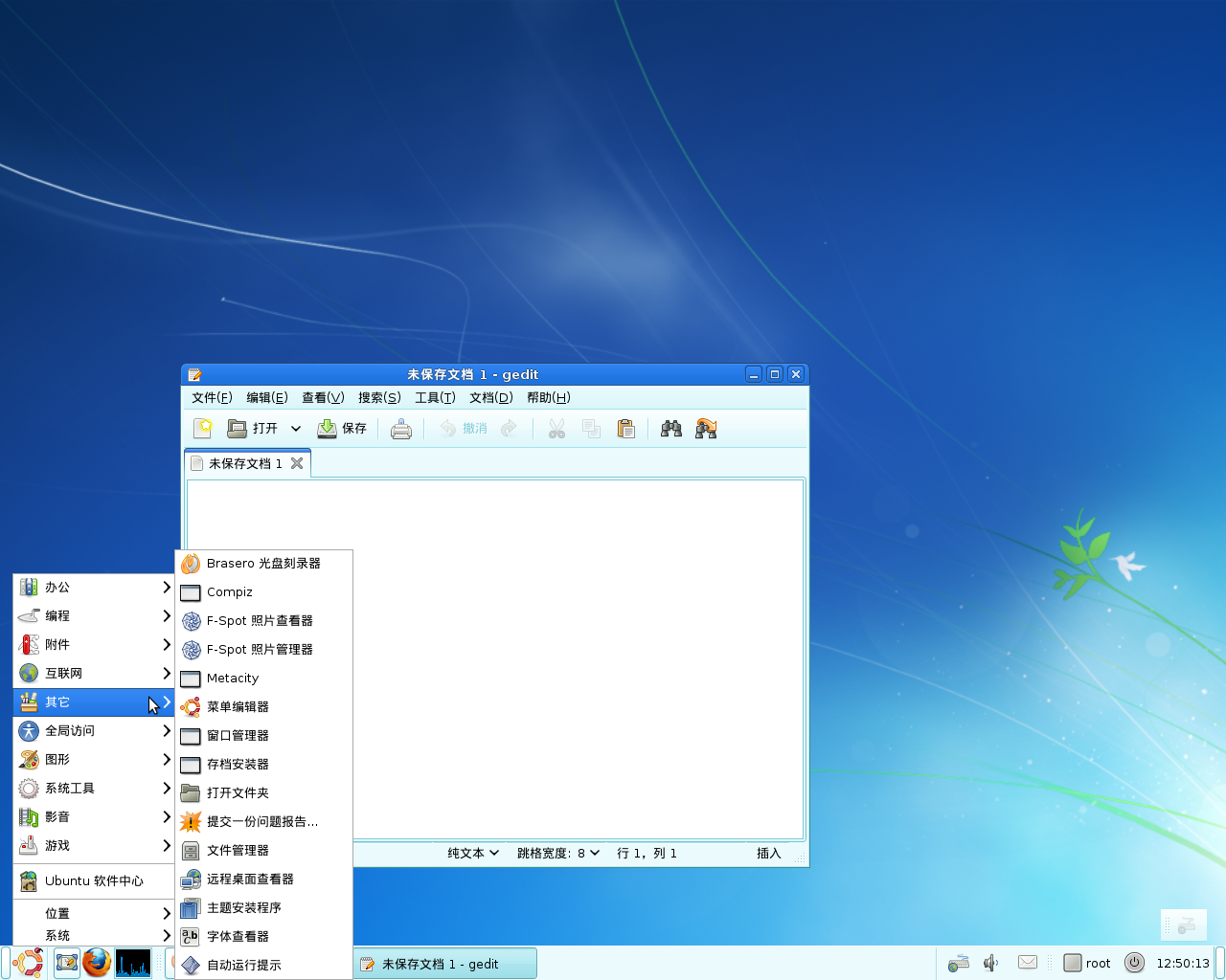This screenshot has width=1226, height=980.
Task: Expand the 系统工具 category
Action: click(x=94, y=789)
